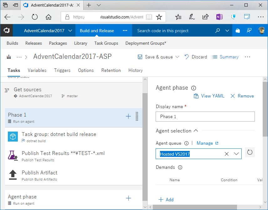Clear the Hosted VS2017 queue selection

coord(227,154)
